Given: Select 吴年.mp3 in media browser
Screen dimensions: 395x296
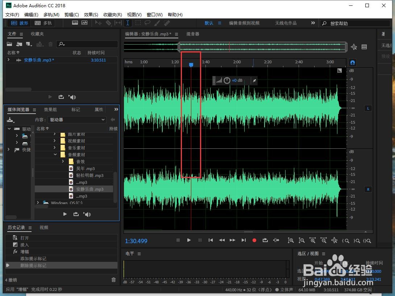Looking at the screenshot, I should (86, 169).
